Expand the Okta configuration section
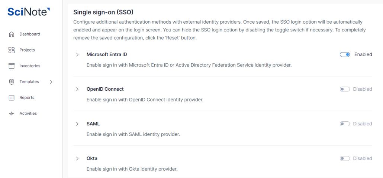This screenshot has width=383, height=178. [77, 158]
